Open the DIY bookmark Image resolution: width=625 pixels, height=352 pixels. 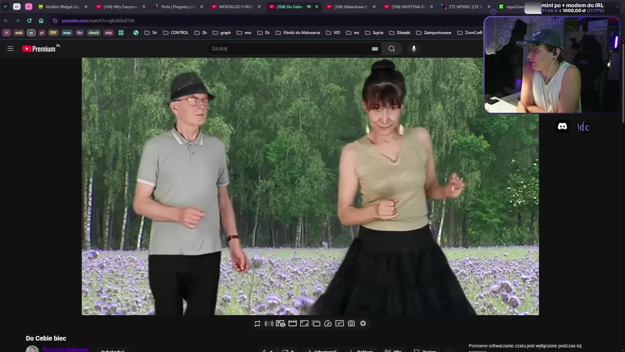coord(53,33)
